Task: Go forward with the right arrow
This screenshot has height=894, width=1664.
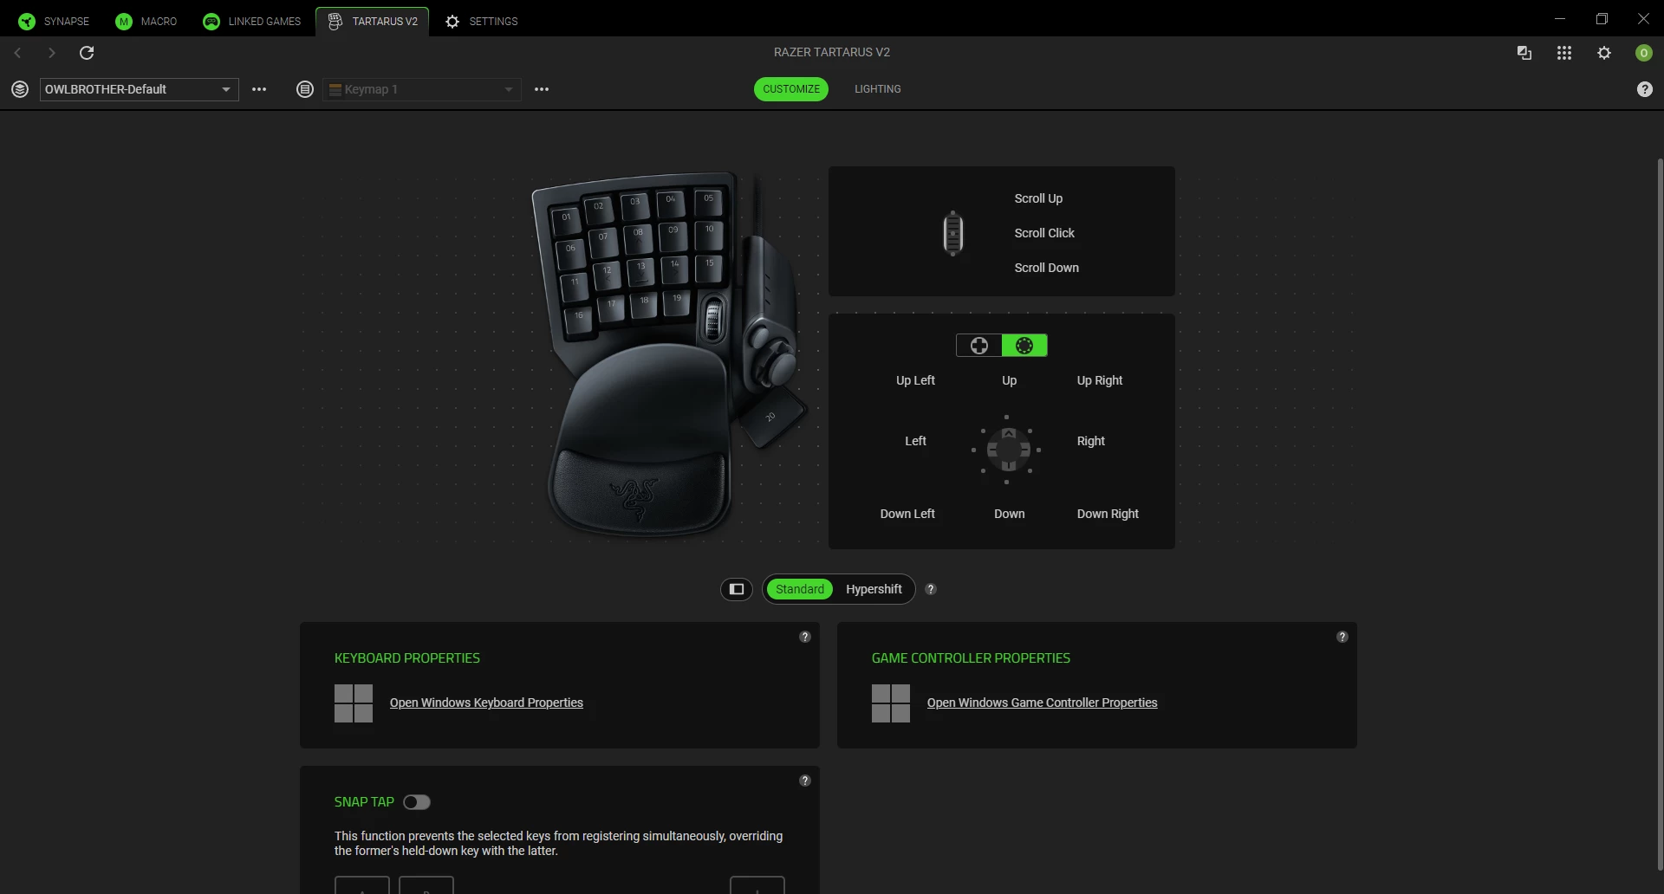Action: pos(52,53)
